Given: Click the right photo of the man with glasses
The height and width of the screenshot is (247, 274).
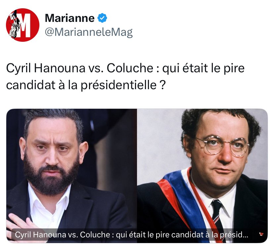Looking at the screenshot, I should (202, 176).
